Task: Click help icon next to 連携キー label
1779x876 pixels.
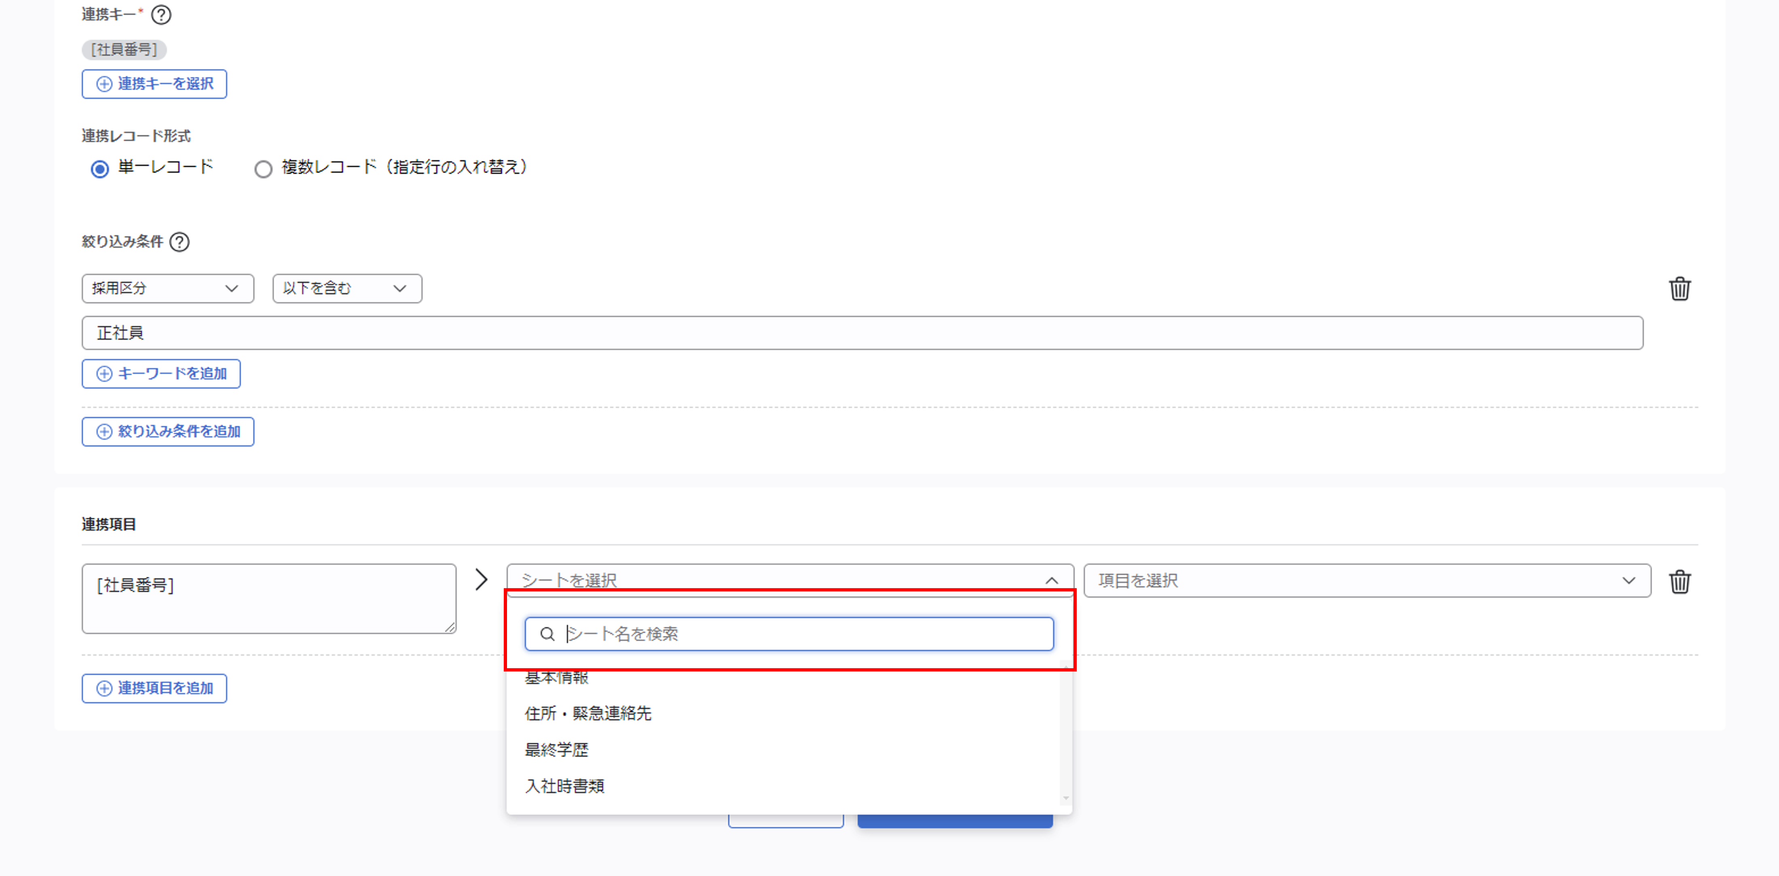Action: click(161, 15)
